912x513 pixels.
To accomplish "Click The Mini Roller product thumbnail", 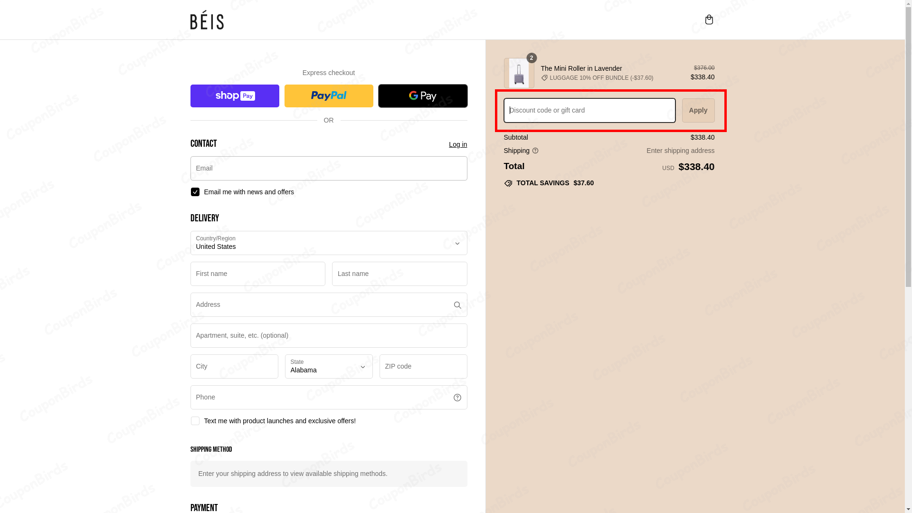I will tap(519, 73).
